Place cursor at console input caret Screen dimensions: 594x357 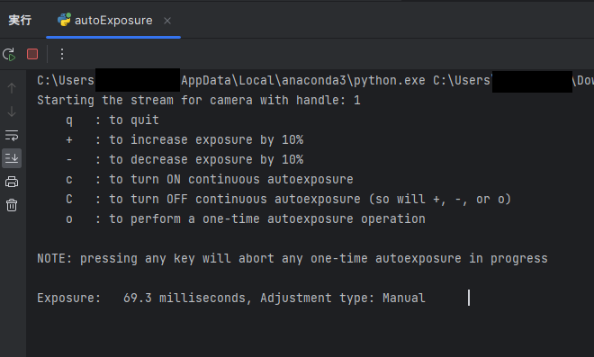tap(469, 298)
